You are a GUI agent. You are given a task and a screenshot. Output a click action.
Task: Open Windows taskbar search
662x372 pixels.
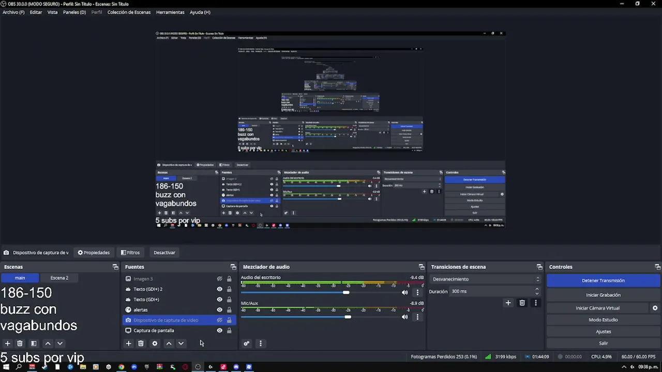19,367
